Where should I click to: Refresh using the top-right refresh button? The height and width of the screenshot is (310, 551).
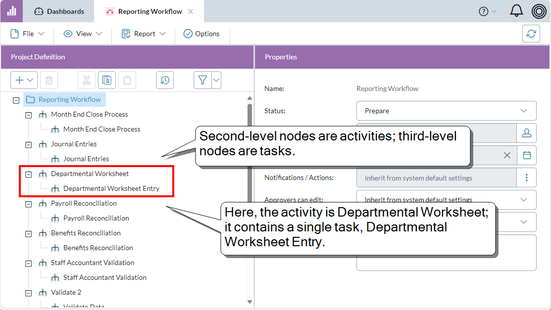[x=531, y=34]
